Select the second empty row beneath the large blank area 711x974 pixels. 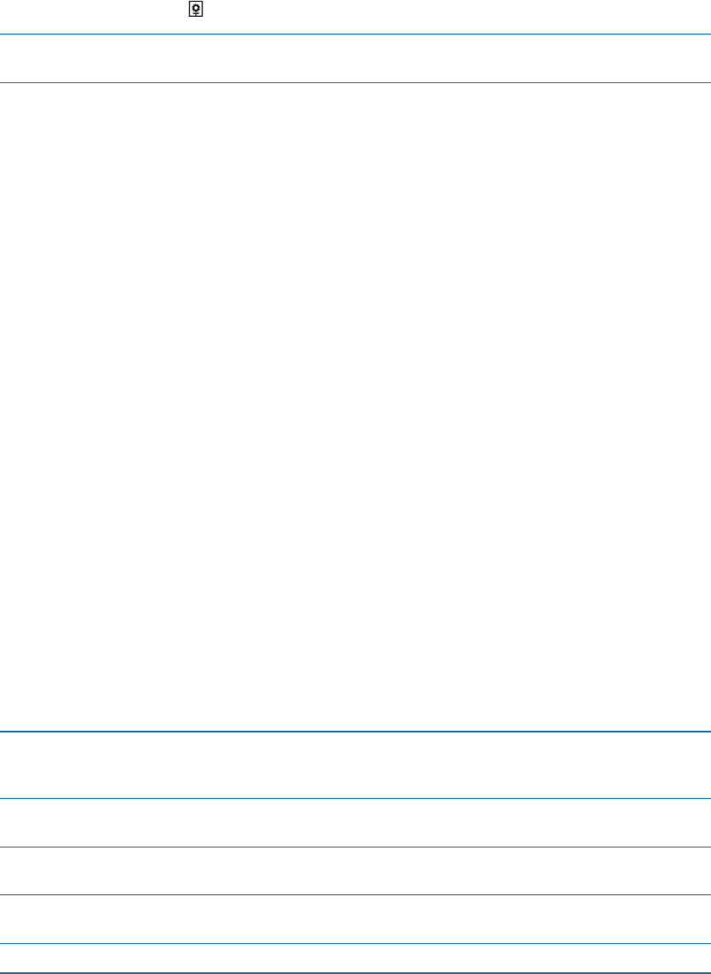coord(355,823)
